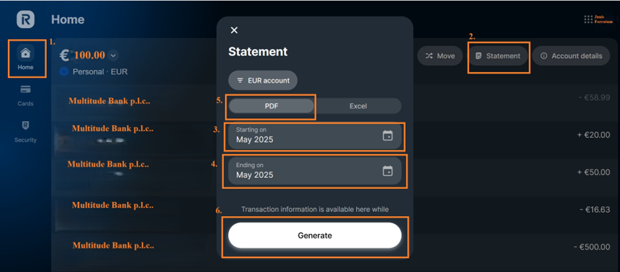Screen dimensions: 620x272
Task: Expand the balance dropdown chevron
Action: point(113,56)
